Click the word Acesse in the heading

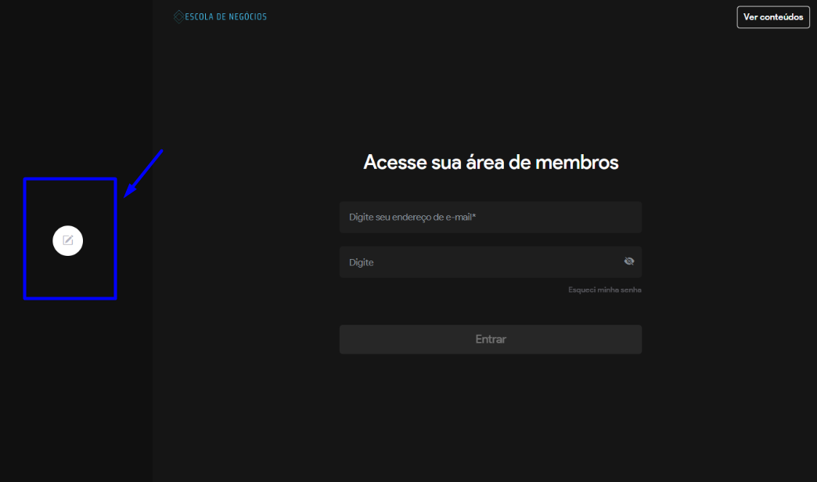coord(394,162)
